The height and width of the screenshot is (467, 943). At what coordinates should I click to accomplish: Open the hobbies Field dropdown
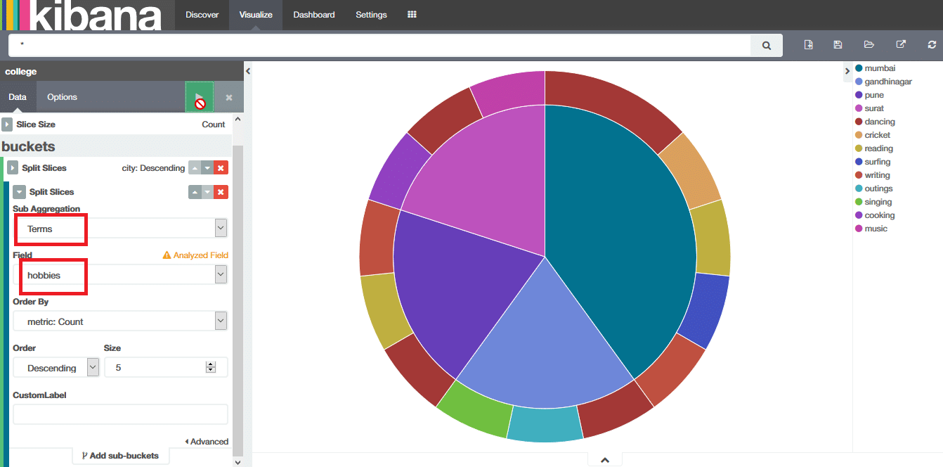click(x=120, y=275)
